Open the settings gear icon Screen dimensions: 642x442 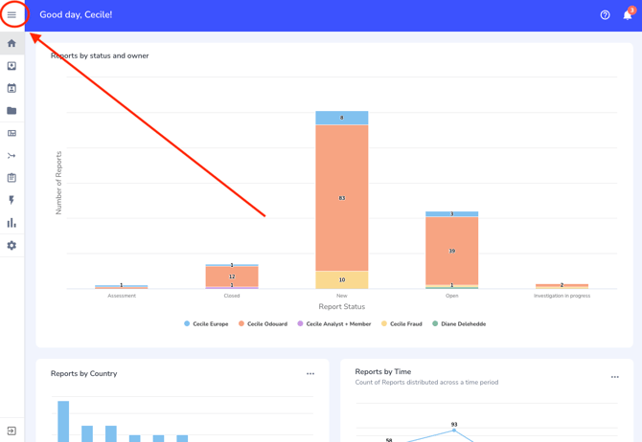tap(11, 246)
